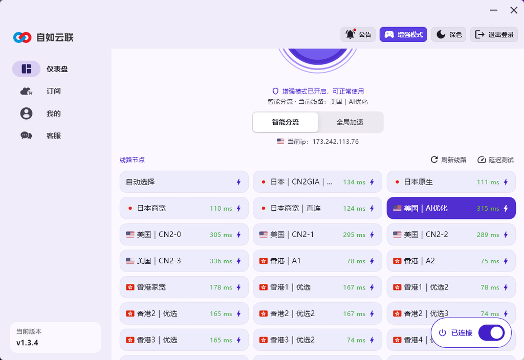Select the 美国 | CN2-3 node
This screenshot has height=360, width=524.
(184, 261)
